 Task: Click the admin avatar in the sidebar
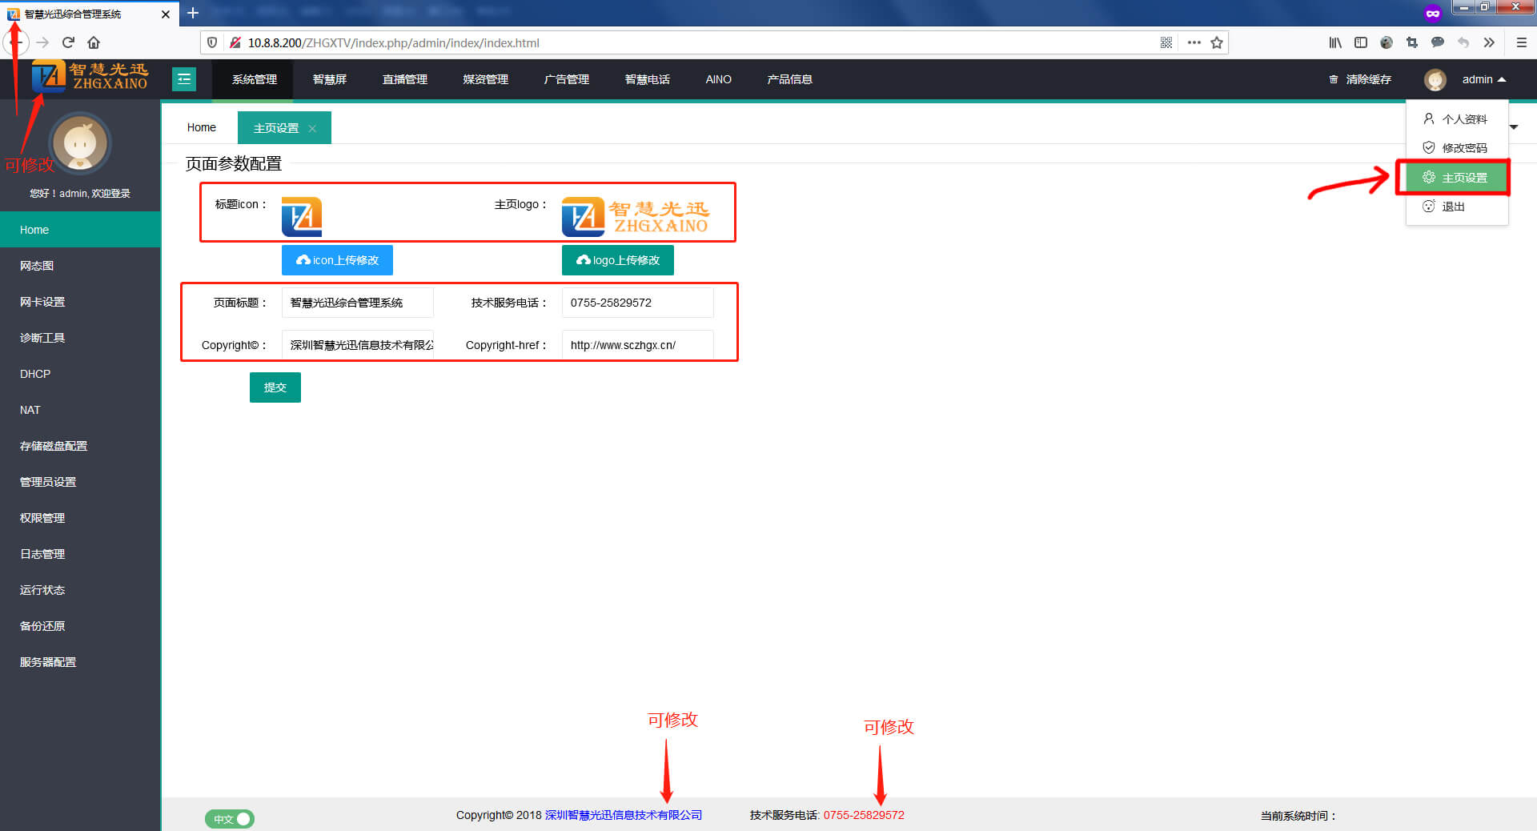pyautogui.click(x=80, y=144)
